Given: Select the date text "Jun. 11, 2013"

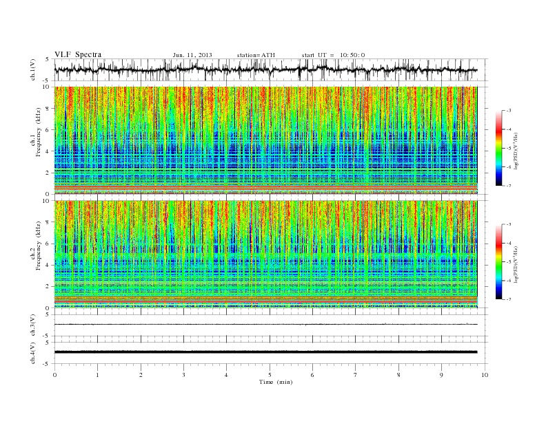Looking at the screenshot, I should coord(192,55).
